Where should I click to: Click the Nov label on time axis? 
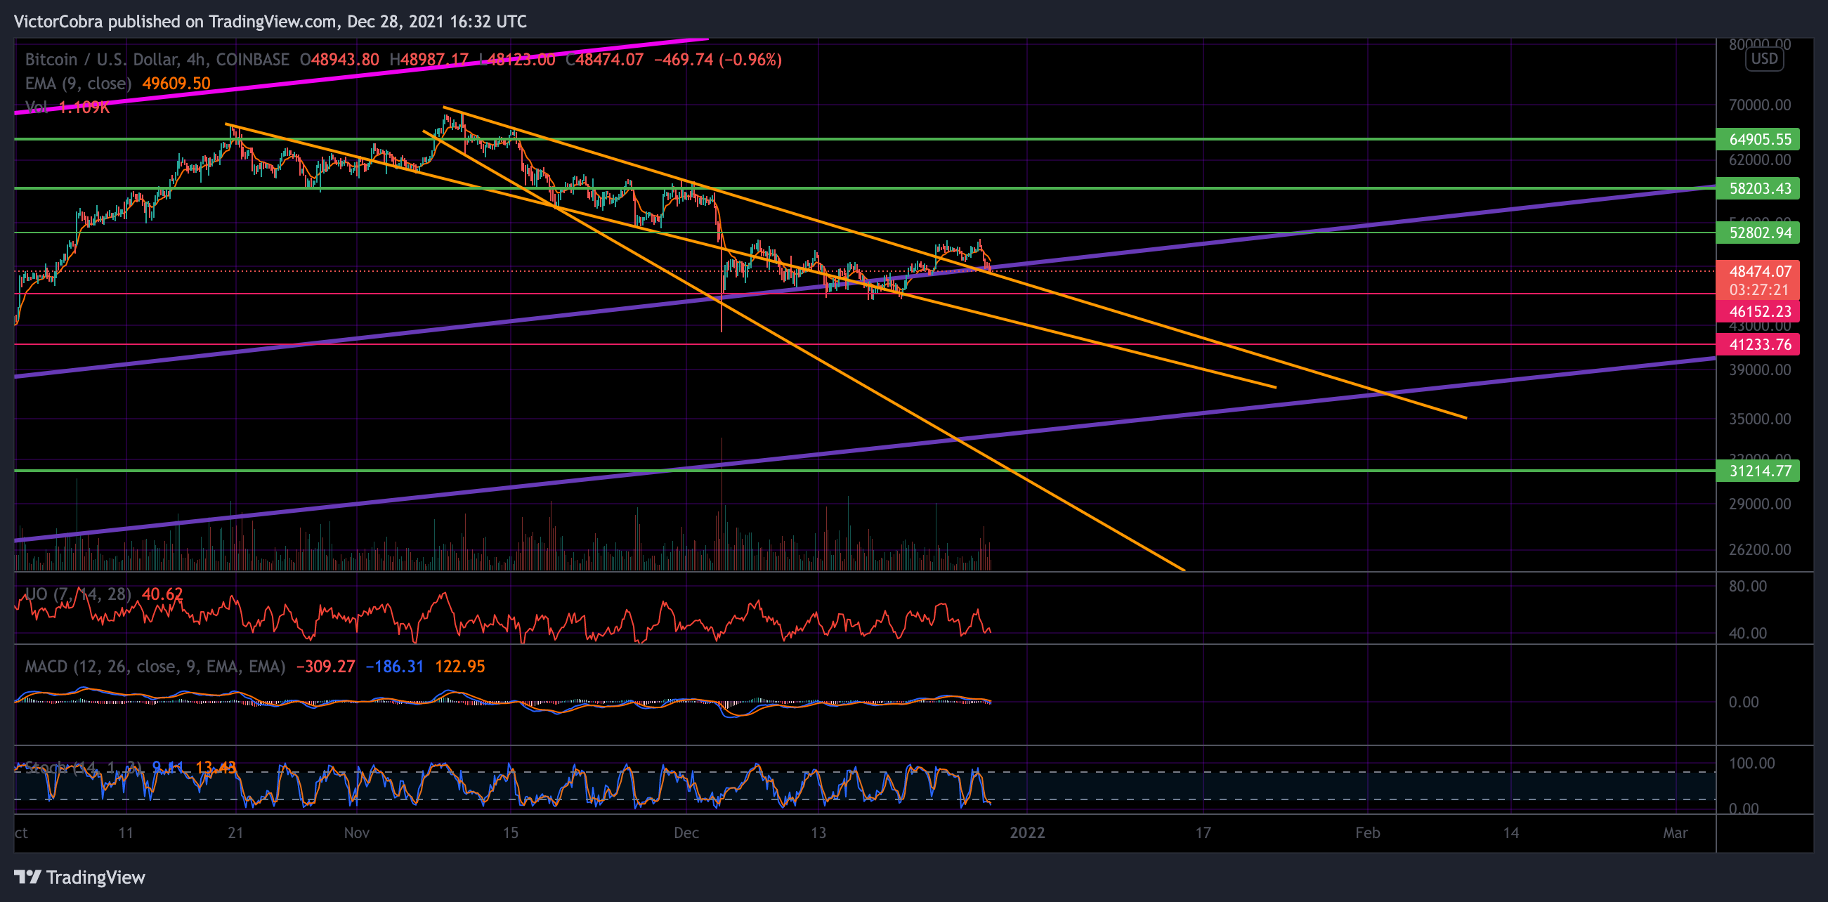pos(356,832)
